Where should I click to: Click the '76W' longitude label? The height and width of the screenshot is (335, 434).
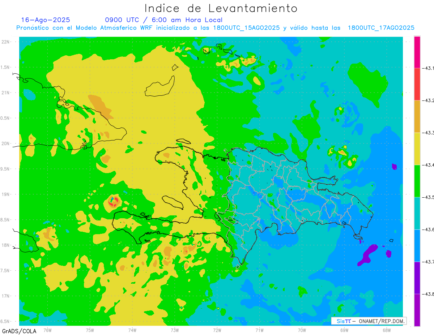coord(47,330)
